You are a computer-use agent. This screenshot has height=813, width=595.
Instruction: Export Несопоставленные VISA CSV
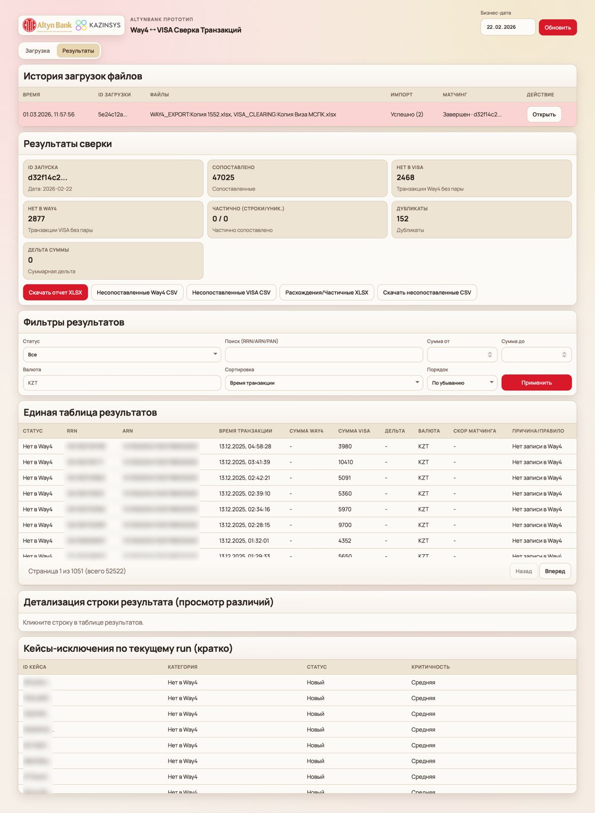(x=231, y=293)
